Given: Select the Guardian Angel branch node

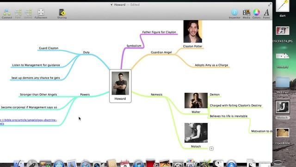Looking at the screenshot, I should 161,52.
